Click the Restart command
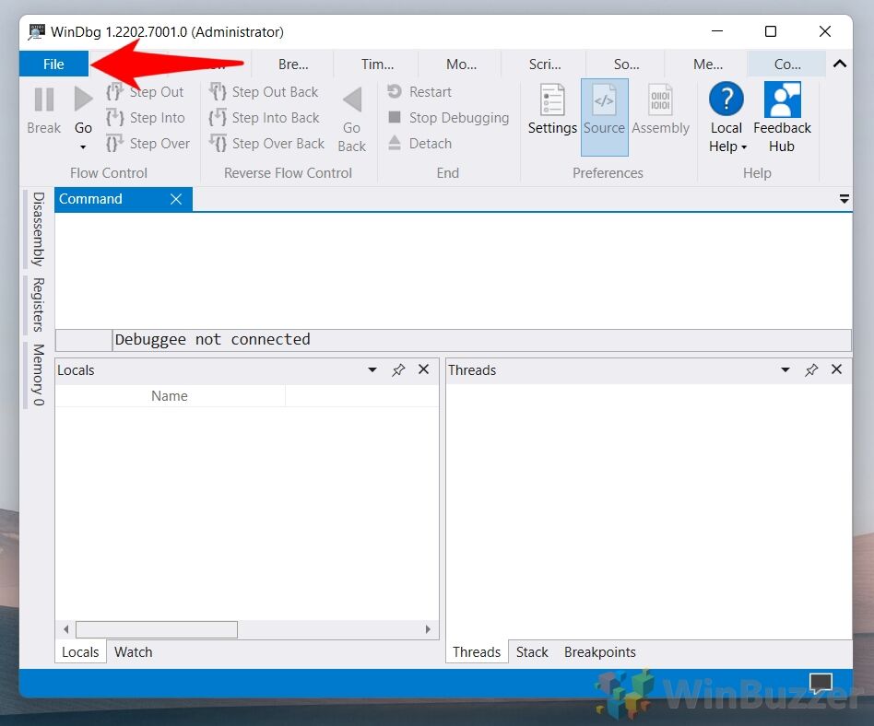Image resolution: width=874 pixels, height=726 pixels. [x=419, y=92]
